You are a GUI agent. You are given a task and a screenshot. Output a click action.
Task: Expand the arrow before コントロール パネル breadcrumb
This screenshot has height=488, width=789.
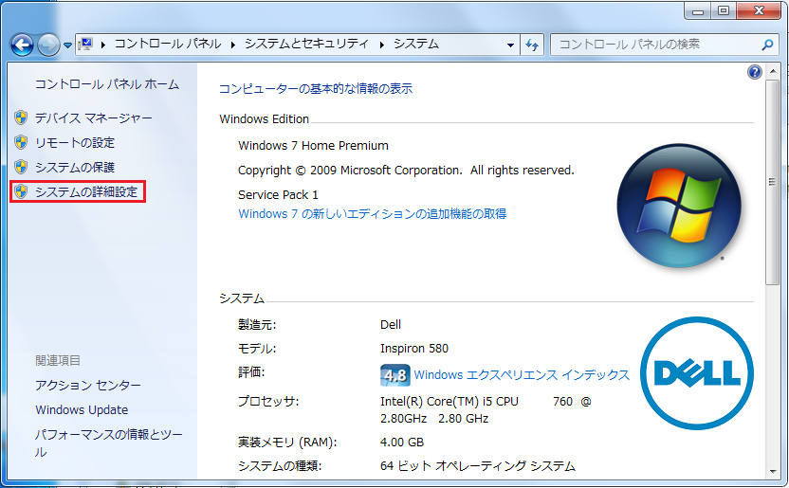(x=103, y=45)
